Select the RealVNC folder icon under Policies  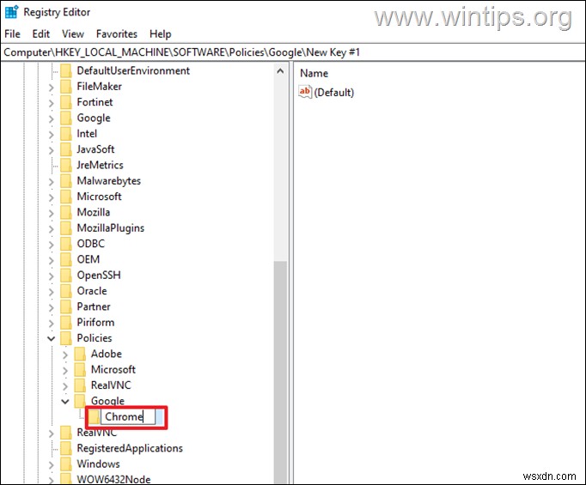[80, 385]
